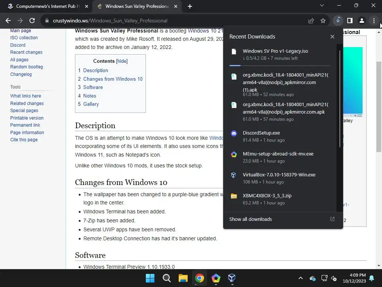The width and height of the screenshot is (382, 287).
Task: Bookmark this page with the star icon
Action: pos(323,21)
